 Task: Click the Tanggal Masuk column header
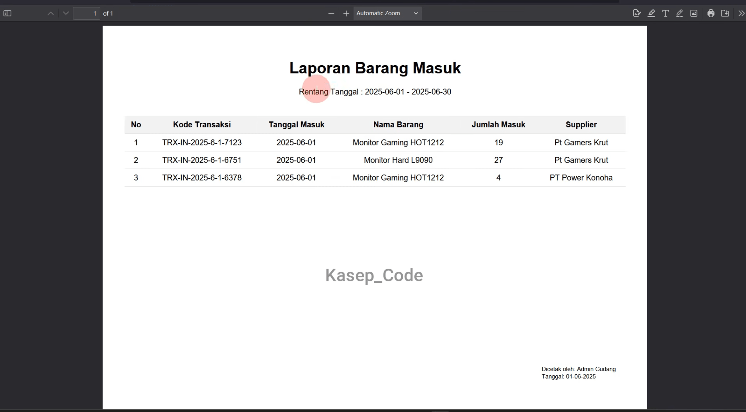(x=297, y=125)
